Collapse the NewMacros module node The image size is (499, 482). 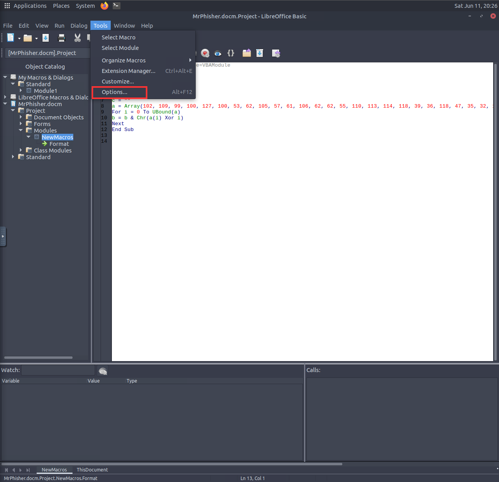coord(28,137)
